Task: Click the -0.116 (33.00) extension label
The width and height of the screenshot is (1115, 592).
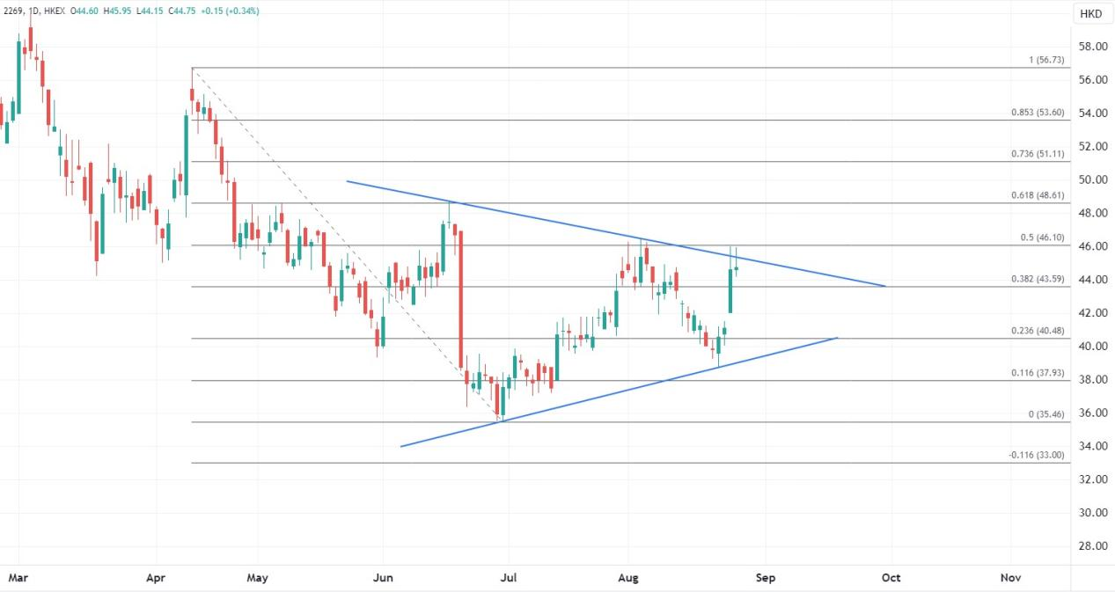Action: (1036, 455)
